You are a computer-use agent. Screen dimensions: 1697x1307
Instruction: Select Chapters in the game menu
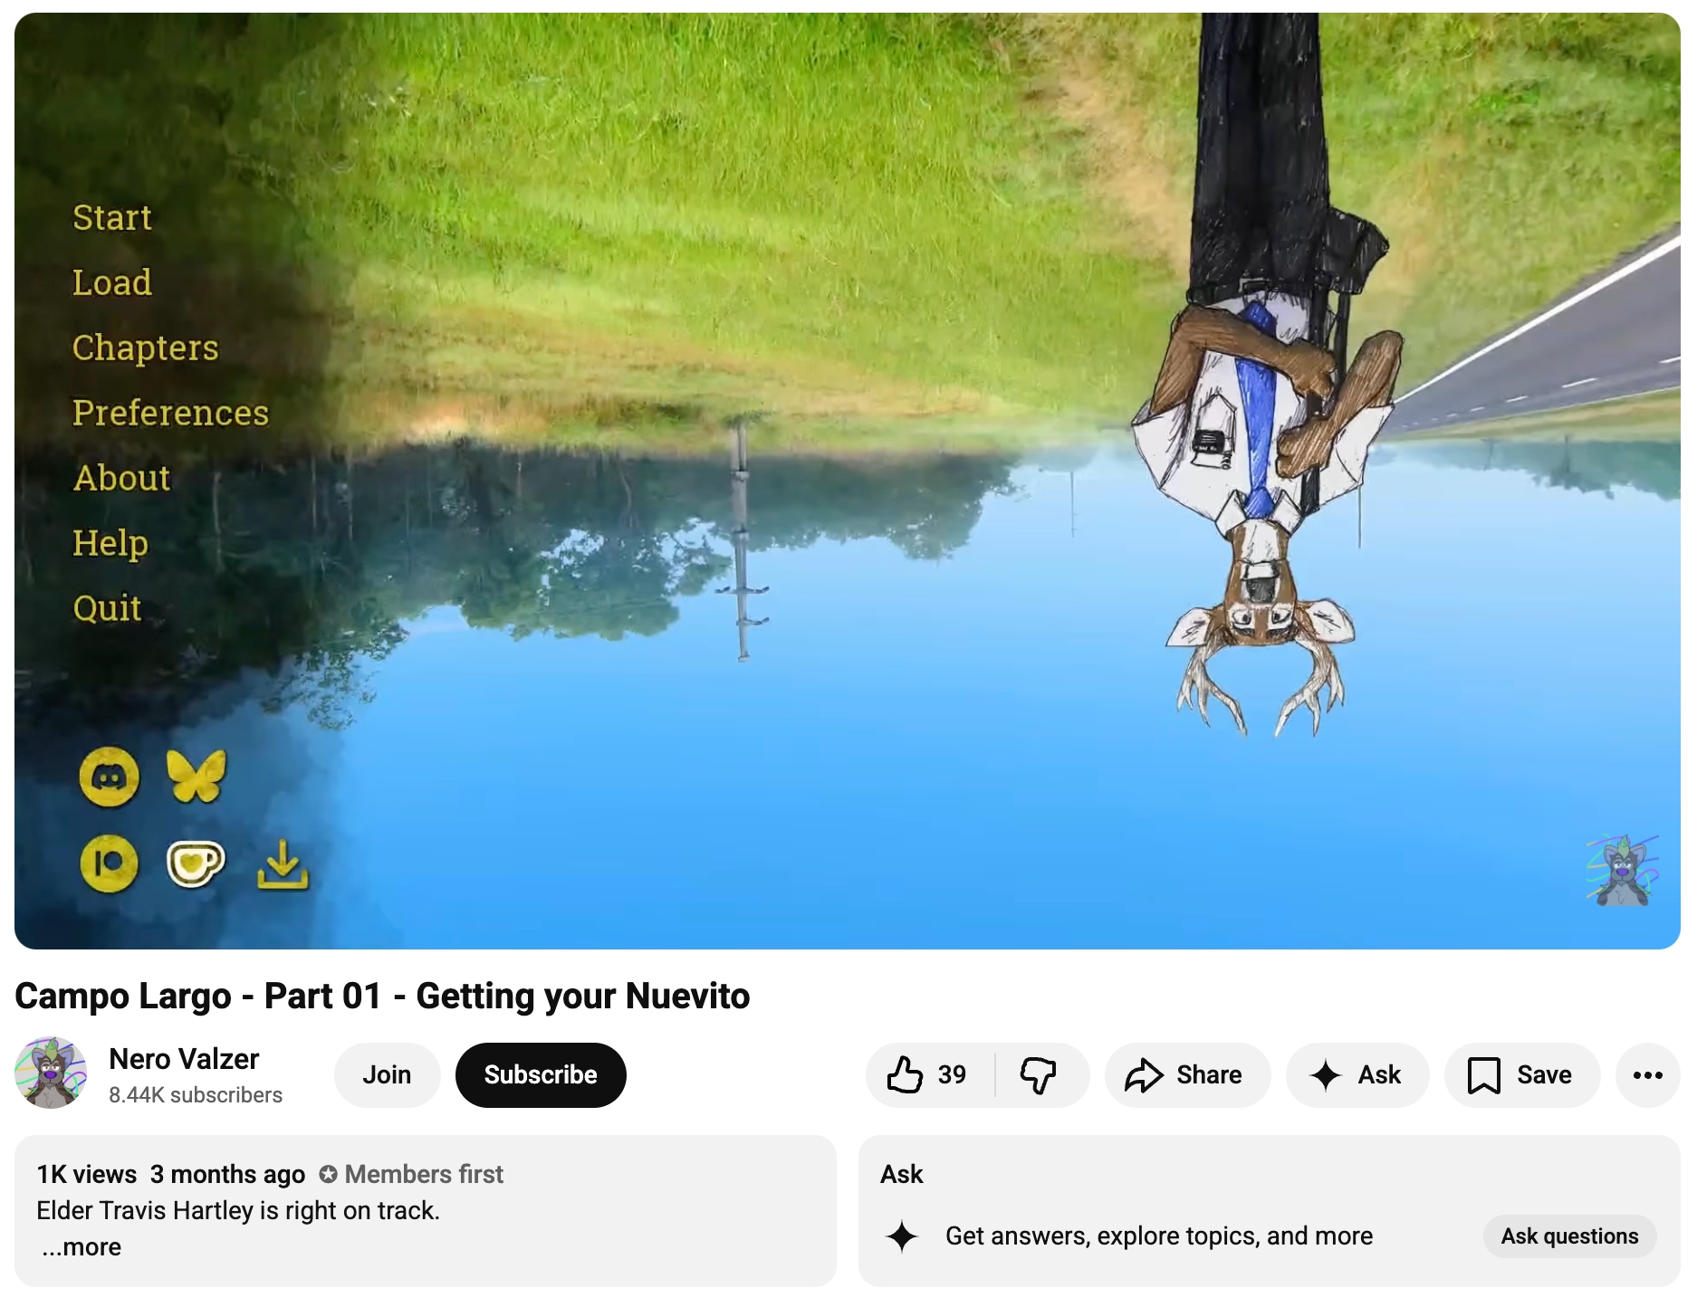(146, 348)
